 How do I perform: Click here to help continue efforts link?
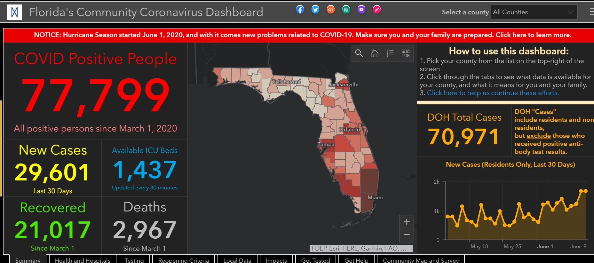(493, 93)
